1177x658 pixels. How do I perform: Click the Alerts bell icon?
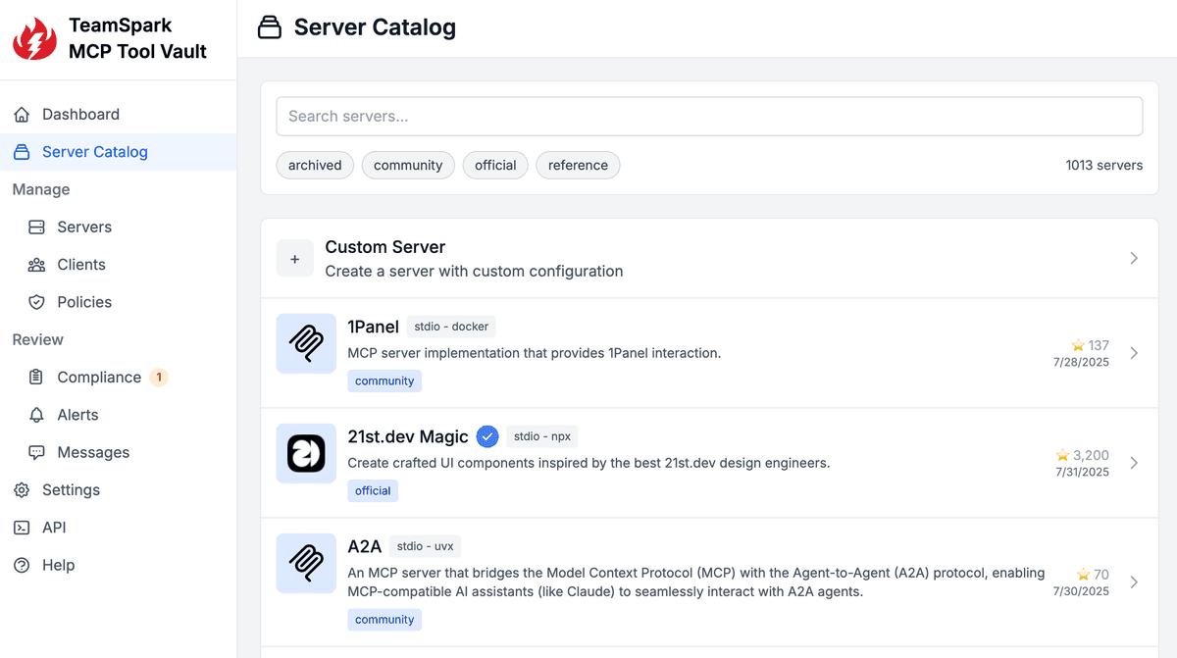[36, 415]
